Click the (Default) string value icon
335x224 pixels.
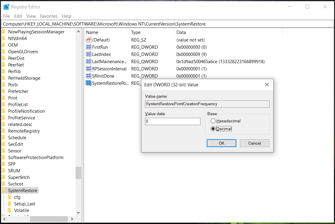point(88,40)
